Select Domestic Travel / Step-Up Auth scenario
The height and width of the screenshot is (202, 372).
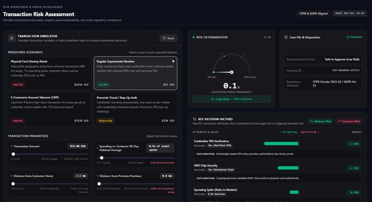tap(136, 109)
